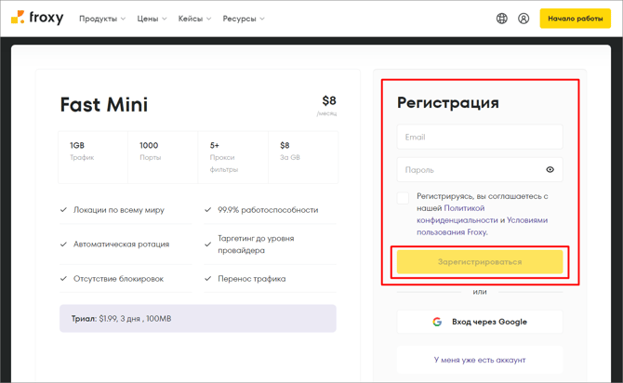Click the 1GB Трафик cell
This screenshot has height=383, width=623.
pos(93,157)
